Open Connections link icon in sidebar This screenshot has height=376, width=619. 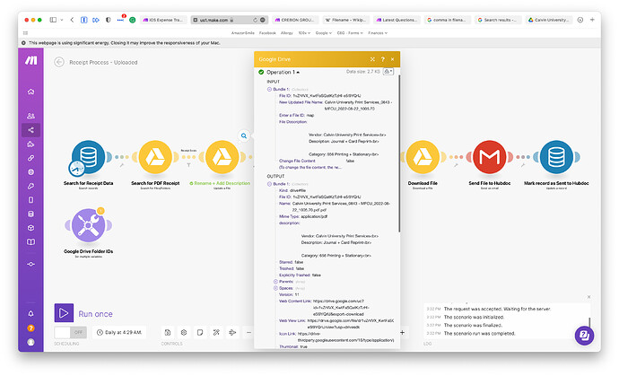(31, 158)
